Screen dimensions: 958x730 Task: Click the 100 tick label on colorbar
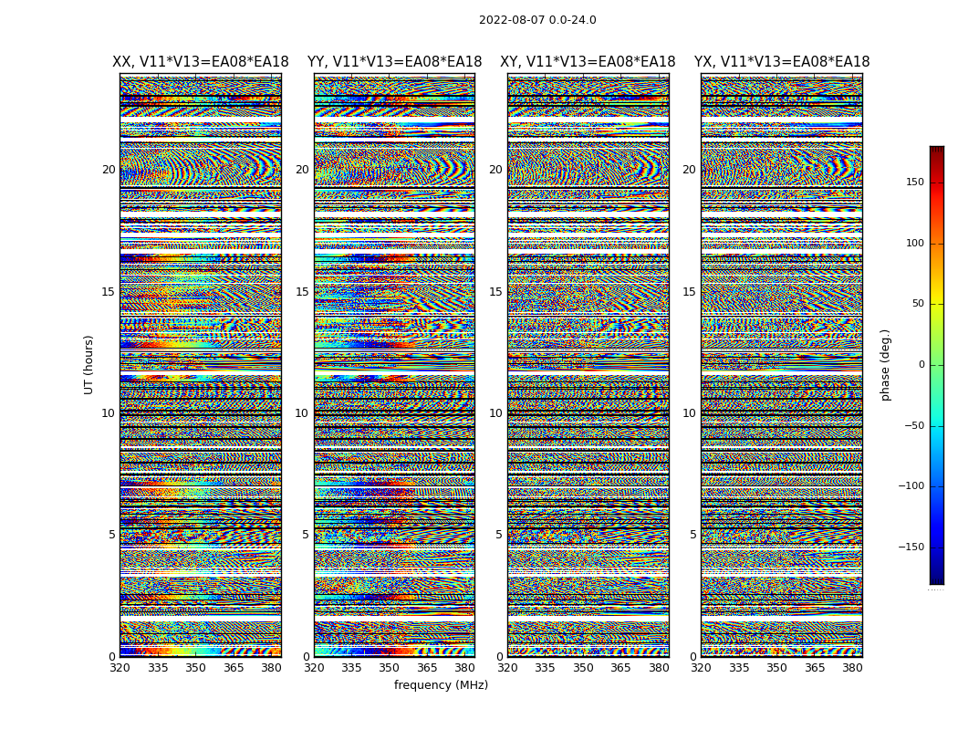click(914, 243)
